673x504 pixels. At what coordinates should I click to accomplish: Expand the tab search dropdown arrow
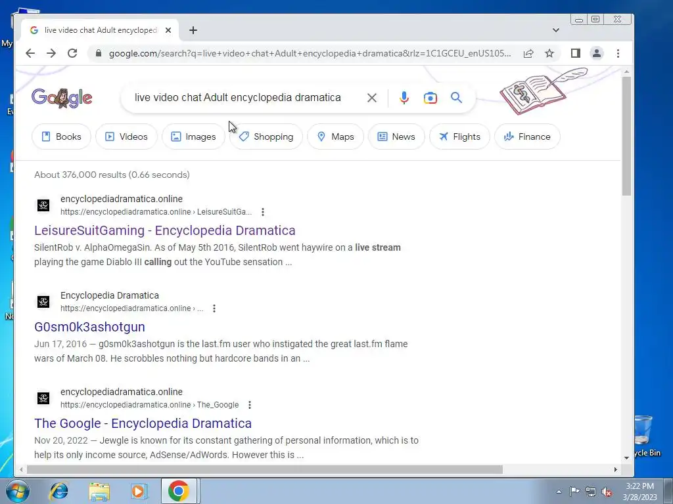pyautogui.click(x=556, y=30)
